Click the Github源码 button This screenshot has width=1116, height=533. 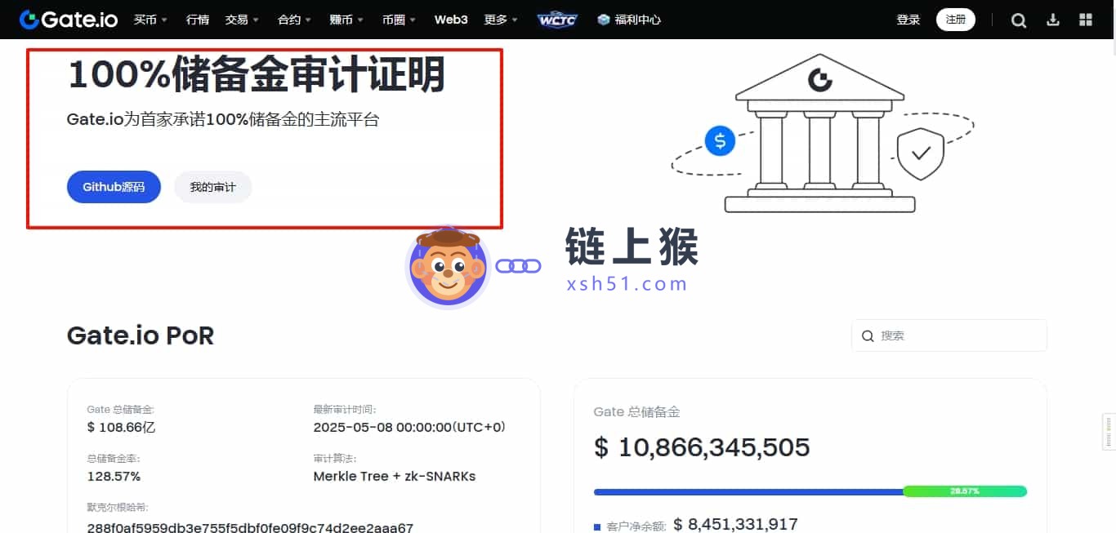tap(114, 187)
